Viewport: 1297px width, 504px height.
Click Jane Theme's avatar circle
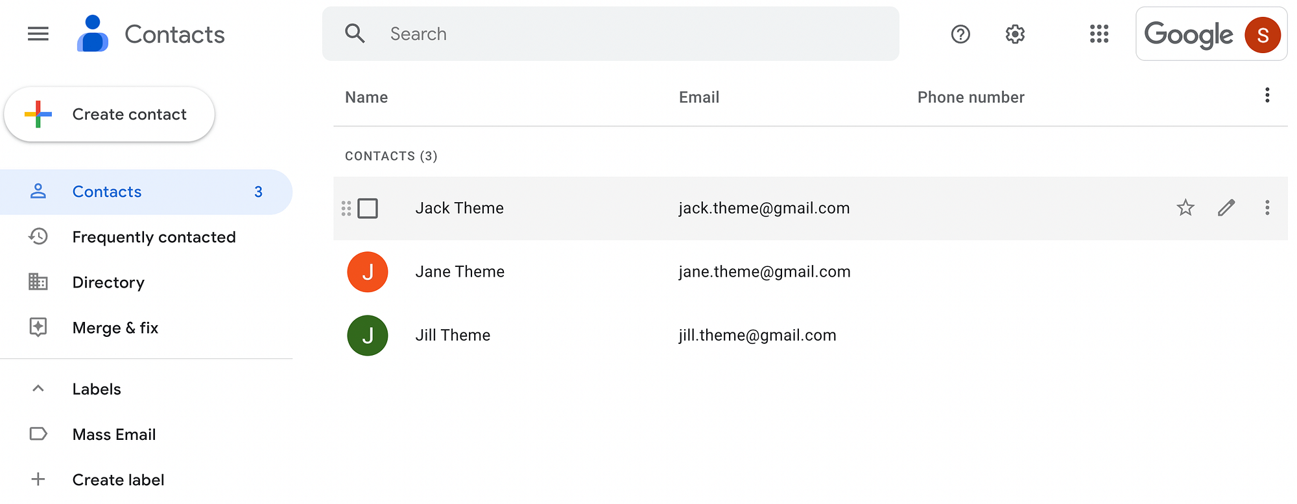(368, 272)
